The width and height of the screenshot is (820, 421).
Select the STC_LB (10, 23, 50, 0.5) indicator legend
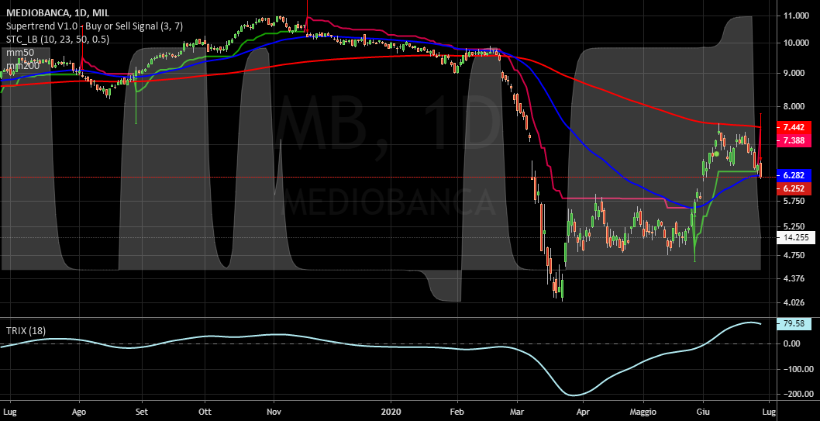pos(57,40)
